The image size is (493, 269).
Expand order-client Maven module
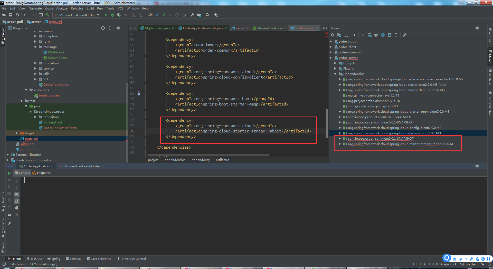[x=331, y=47]
